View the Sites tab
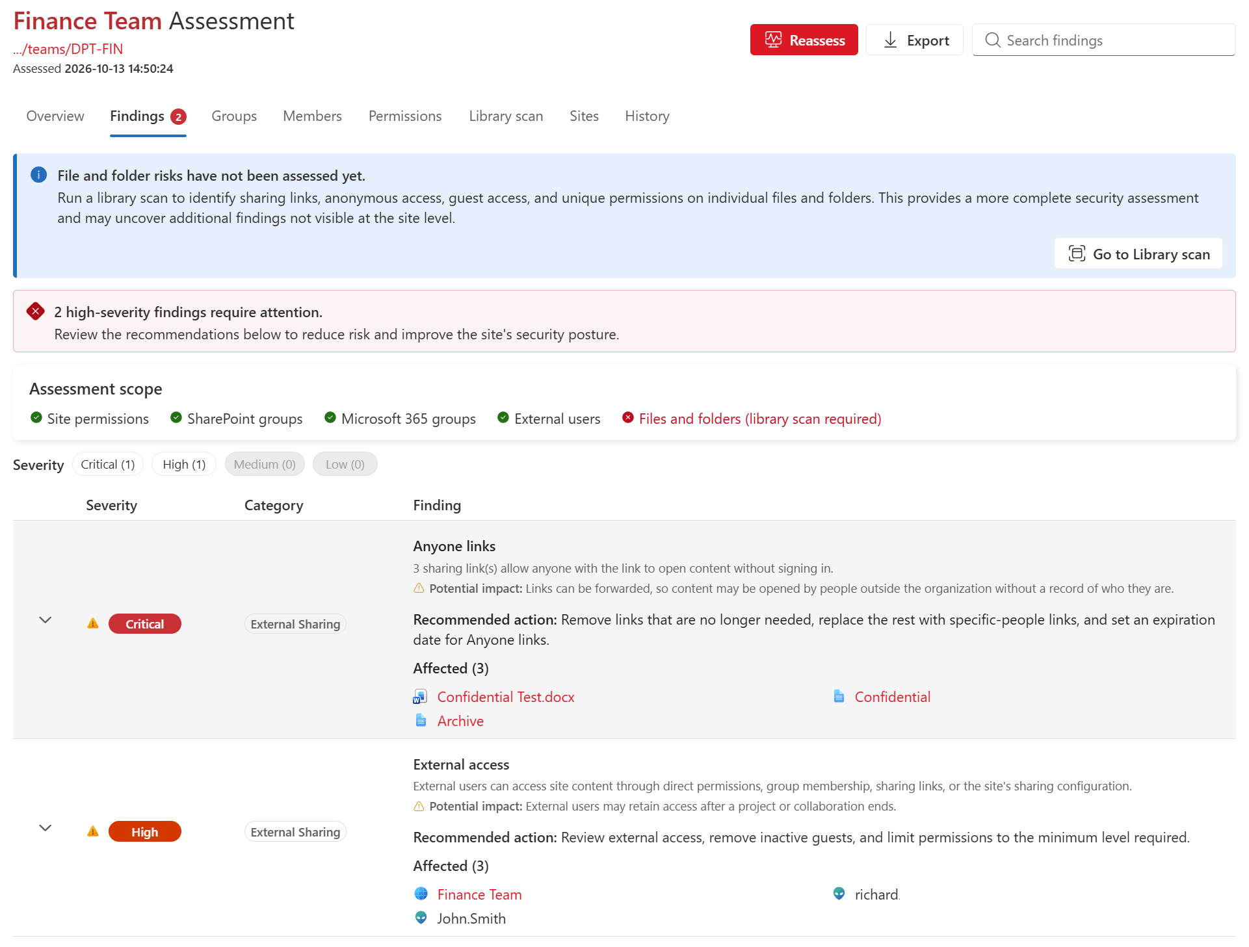 (584, 116)
